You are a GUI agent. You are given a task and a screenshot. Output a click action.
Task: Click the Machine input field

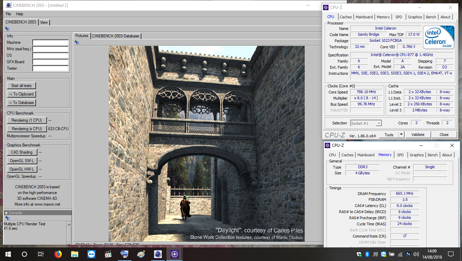coord(51,42)
